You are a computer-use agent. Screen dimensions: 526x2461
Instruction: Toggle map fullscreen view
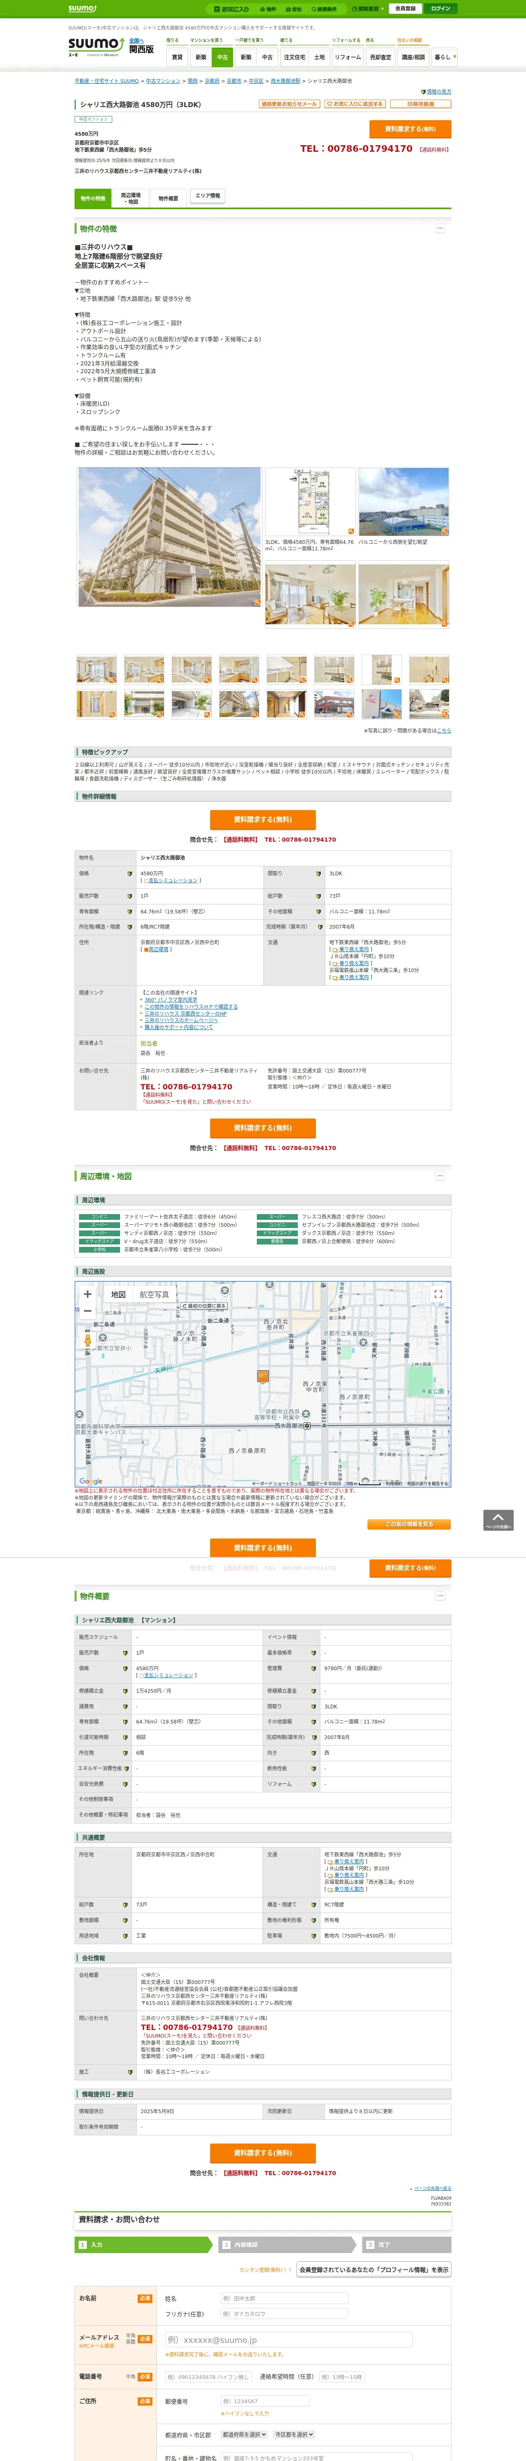pyautogui.click(x=438, y=1294)
